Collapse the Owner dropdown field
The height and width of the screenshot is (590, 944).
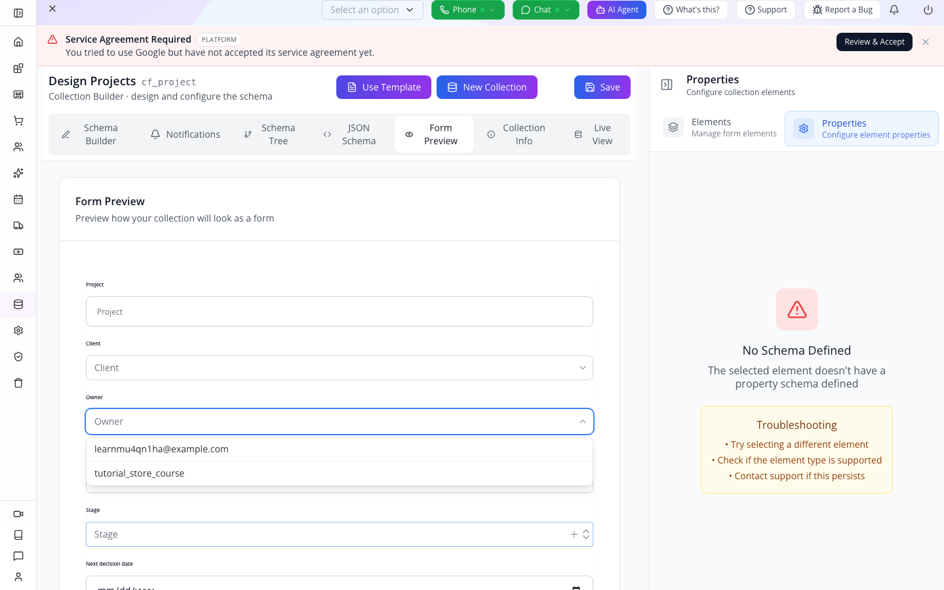[340, 422]
